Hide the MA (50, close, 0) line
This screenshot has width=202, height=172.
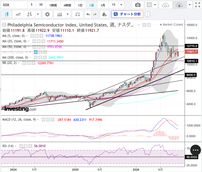[34, 47]
